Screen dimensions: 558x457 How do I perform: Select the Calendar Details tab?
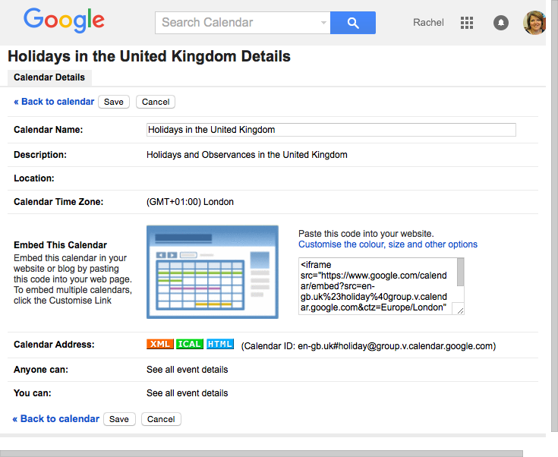[49, 77]
